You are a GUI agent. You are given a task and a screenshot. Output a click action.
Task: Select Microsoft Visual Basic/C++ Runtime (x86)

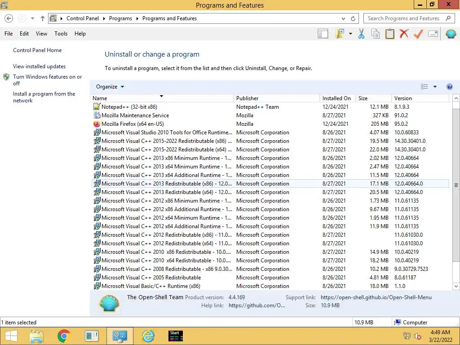pyautogui.click(x=270, y=286)
